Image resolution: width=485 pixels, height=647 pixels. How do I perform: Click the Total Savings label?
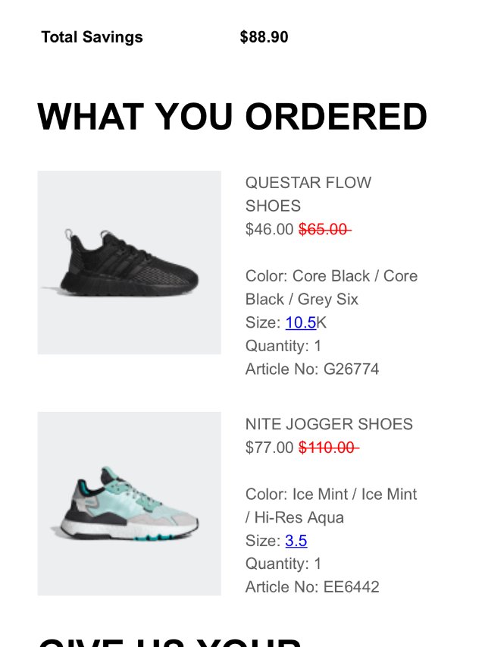coord(92,37)
